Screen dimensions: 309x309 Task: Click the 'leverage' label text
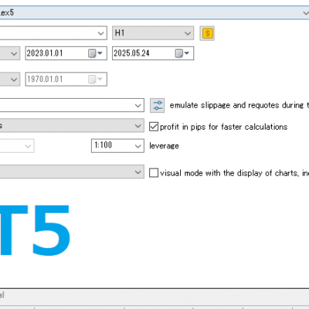coord(164,146)
